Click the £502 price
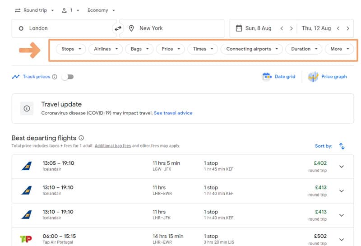 320,237
